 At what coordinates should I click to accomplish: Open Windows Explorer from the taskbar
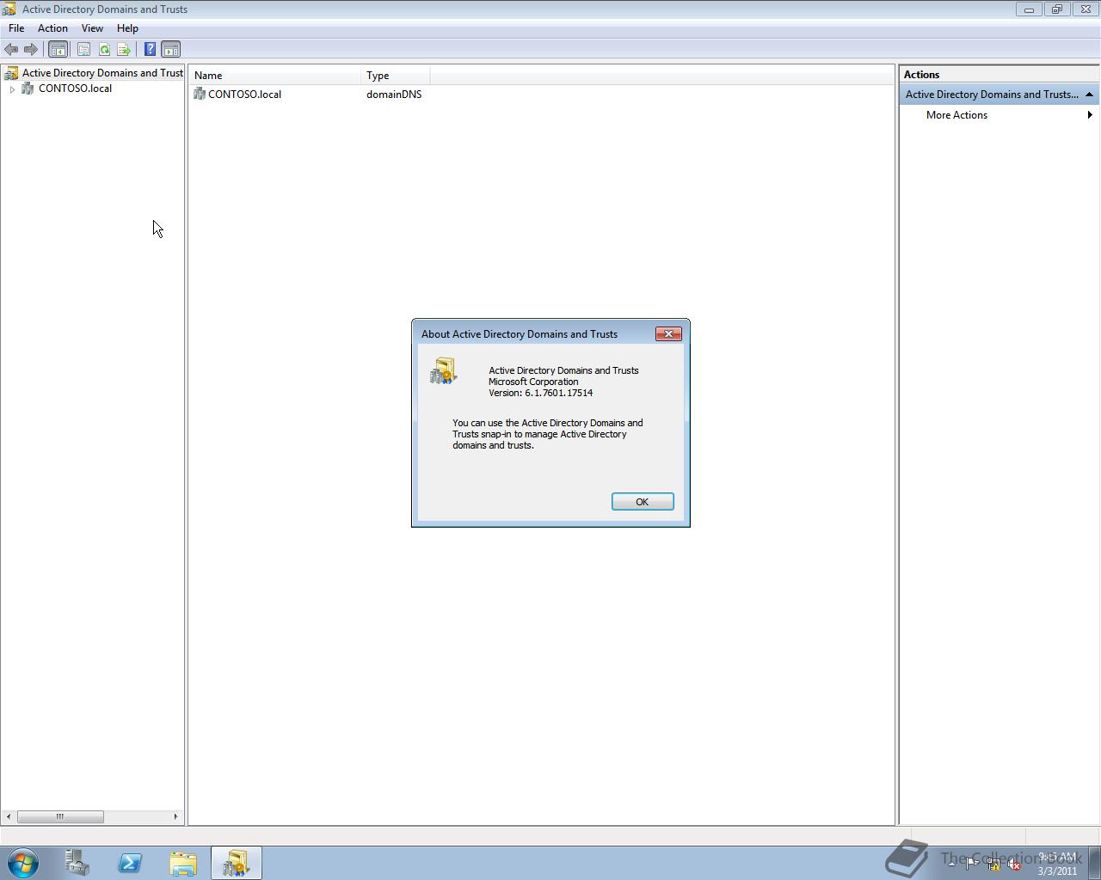point(183,863)
